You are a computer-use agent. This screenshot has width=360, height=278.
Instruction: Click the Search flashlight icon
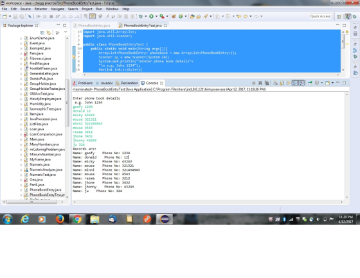click(x=206, y=16)
